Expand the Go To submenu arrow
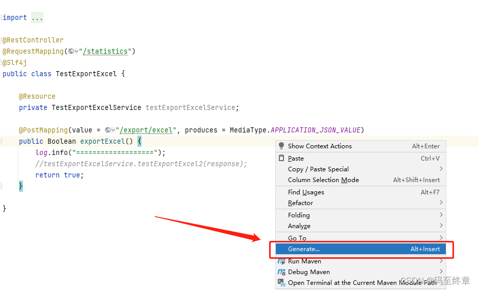Viewport: 478px width, 290px height. (x=441, y=237)
